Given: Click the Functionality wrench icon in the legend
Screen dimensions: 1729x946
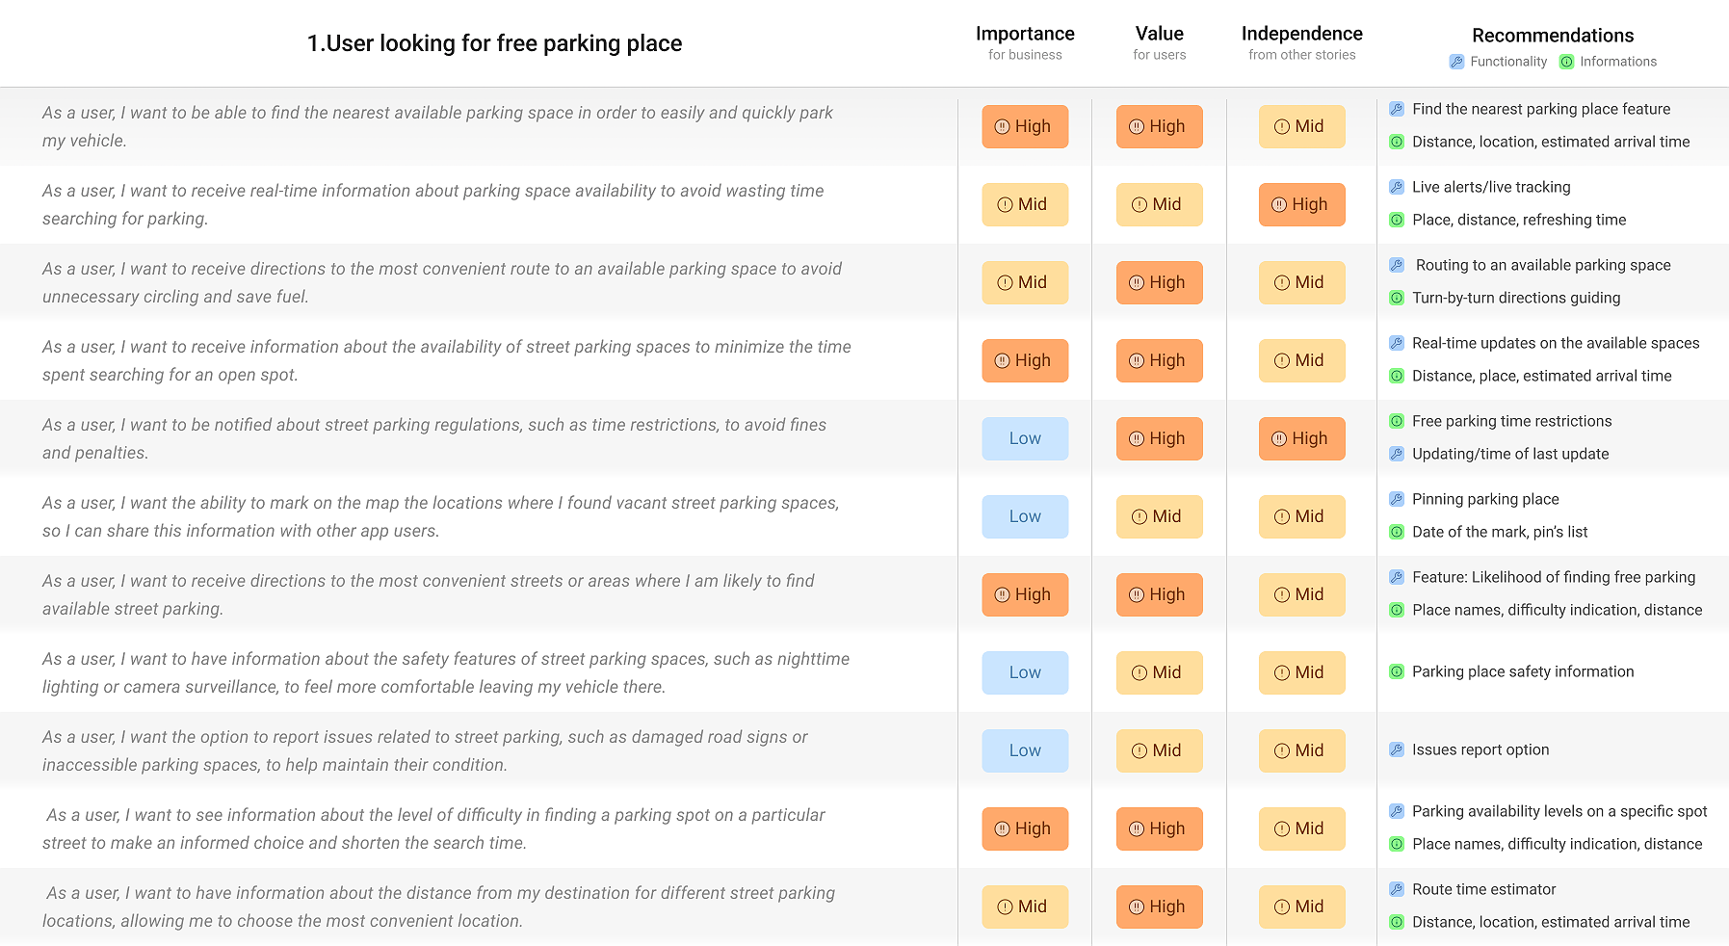Looking at the screenshot, I should click(1456, 62).
